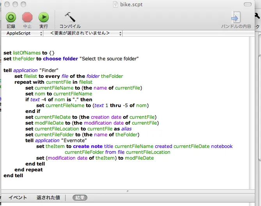
Task: Switch to the イベント (Events) tab
Action: tap(18, 198)
